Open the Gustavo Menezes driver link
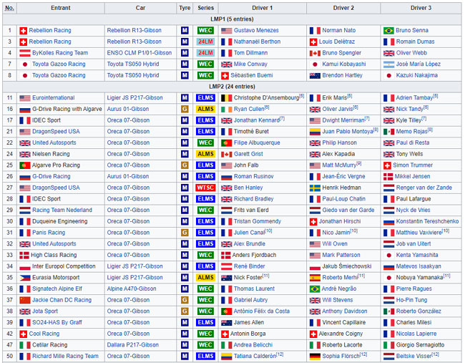This screenshot has width=465, height=363. point(256,30)
